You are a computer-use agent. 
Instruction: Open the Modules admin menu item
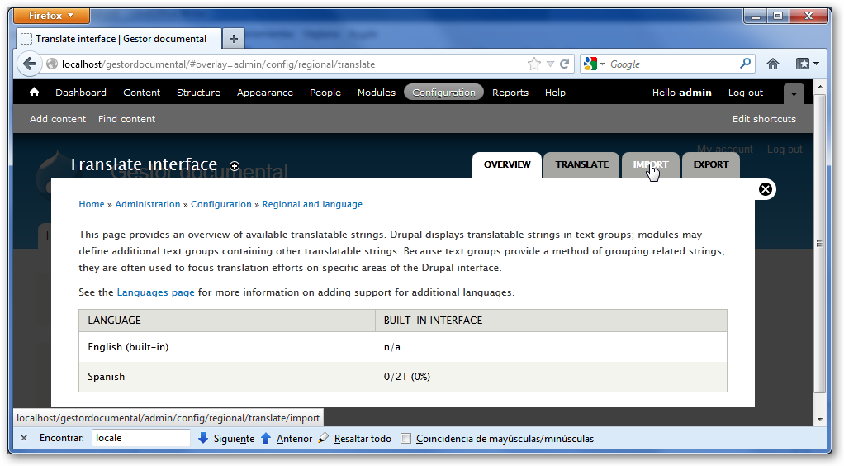pyautogui.click(x=376, y=93)
